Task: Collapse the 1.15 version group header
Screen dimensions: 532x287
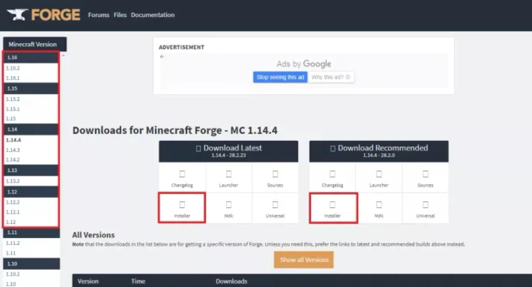Action: (x=31, y=89)
